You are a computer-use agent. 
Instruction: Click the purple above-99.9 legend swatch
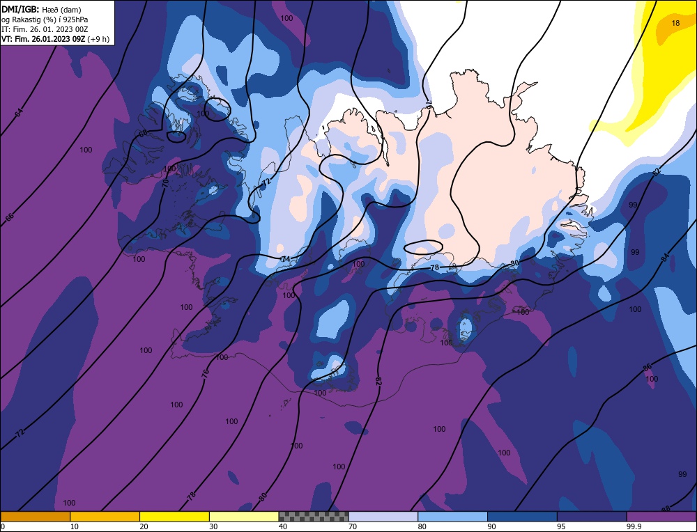661,516
